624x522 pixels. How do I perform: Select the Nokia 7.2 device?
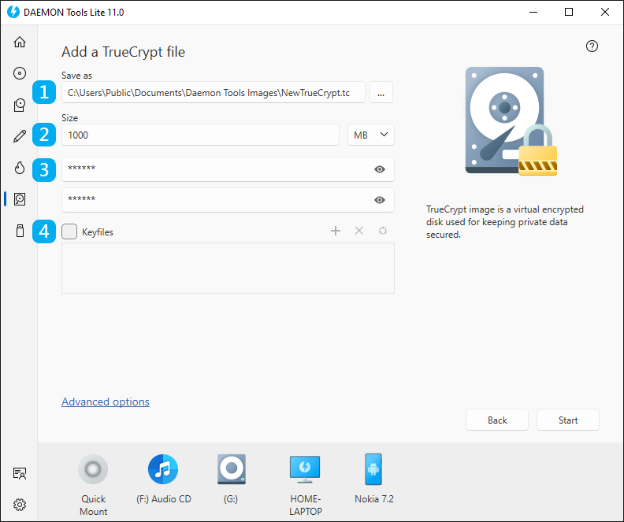tap(373, 469)
